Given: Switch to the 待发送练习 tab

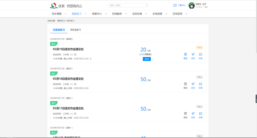Looking at the screenshot, I should pyautogui.click(x=75, y=30).
